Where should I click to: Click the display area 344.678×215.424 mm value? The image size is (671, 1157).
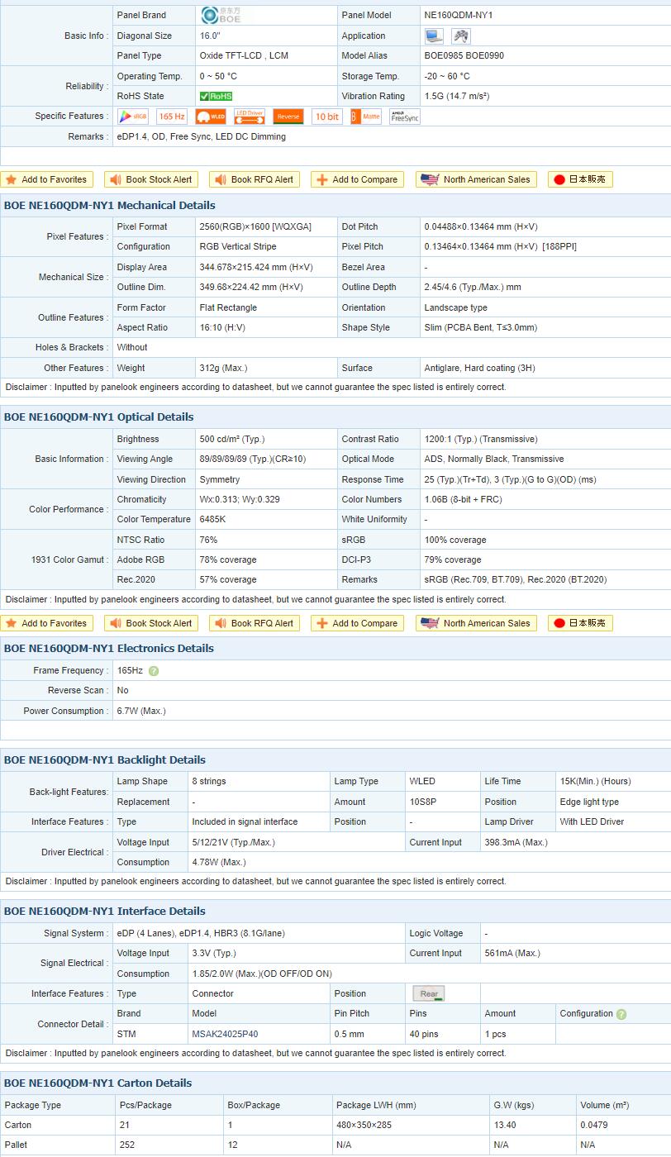pyautogui.click(x=256, y=267)
